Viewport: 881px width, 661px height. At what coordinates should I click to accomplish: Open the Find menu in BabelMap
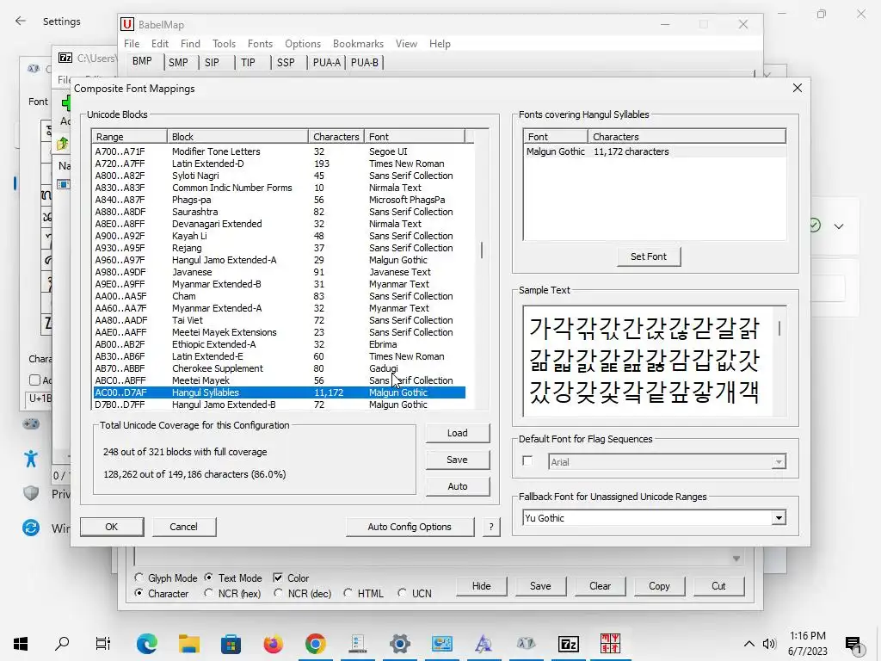point(190,44)
